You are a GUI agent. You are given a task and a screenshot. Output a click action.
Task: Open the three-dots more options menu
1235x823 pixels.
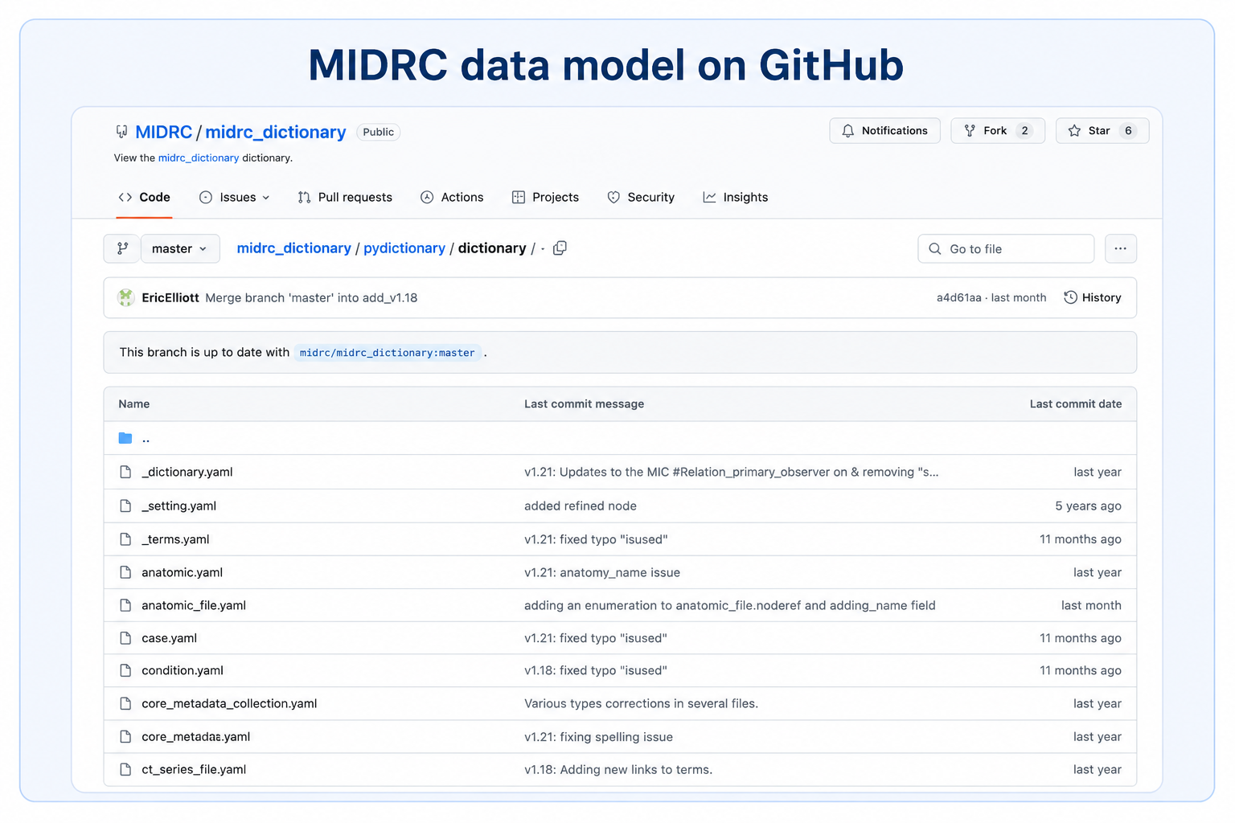1120,248
